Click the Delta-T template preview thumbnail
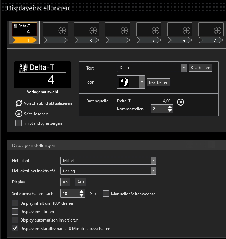Viewport: 226px width, 239px height. [42, 75]
